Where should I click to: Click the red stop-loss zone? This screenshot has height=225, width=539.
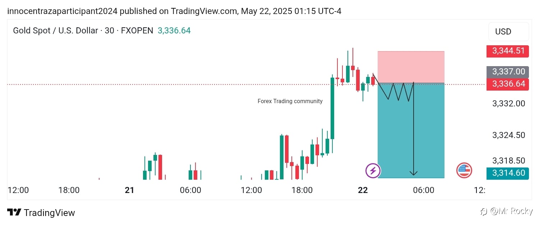(x=411, y=67)
